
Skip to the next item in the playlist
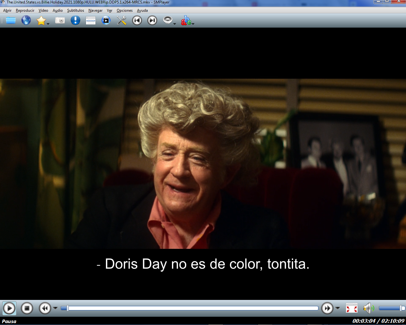tap(152, 21)
